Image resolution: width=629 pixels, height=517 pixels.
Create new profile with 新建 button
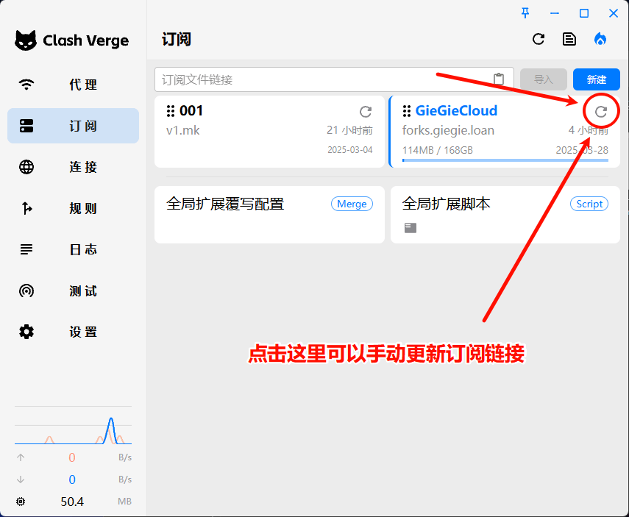click(597, 79)
